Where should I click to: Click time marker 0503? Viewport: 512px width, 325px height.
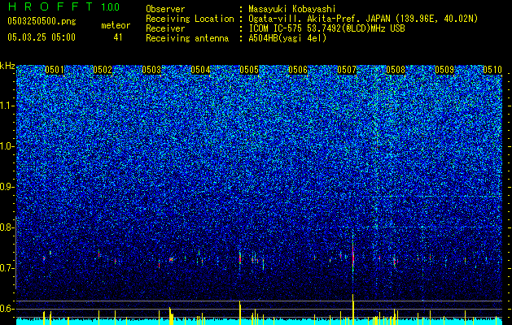click(x=151, y=70)
